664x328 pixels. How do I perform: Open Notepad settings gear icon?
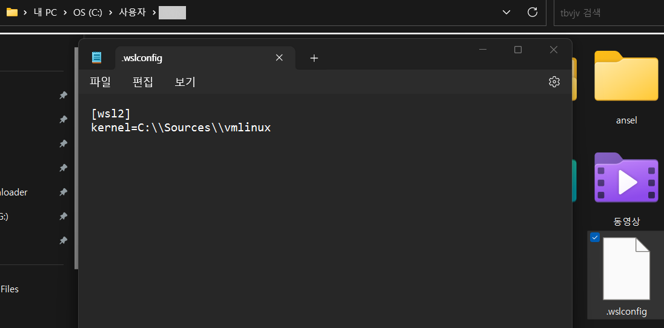click(554, 82)
